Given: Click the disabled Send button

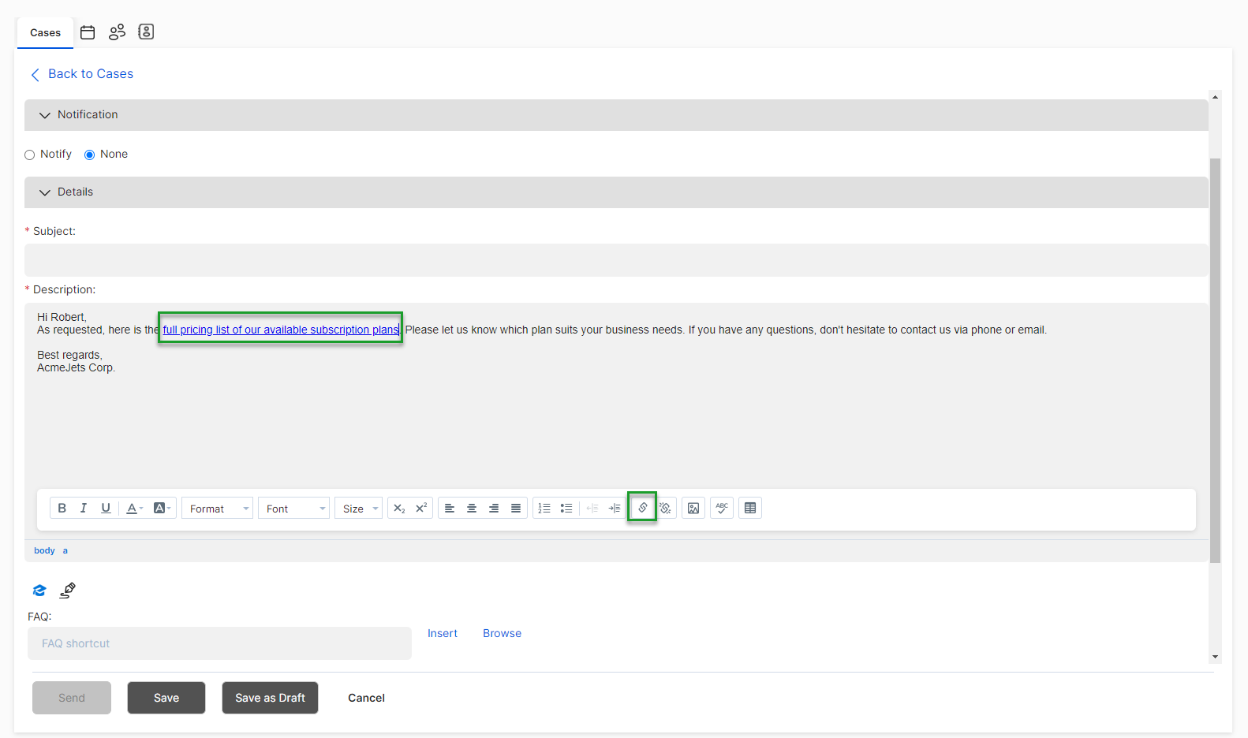Looking at the screenshot, I should point(72,698).
